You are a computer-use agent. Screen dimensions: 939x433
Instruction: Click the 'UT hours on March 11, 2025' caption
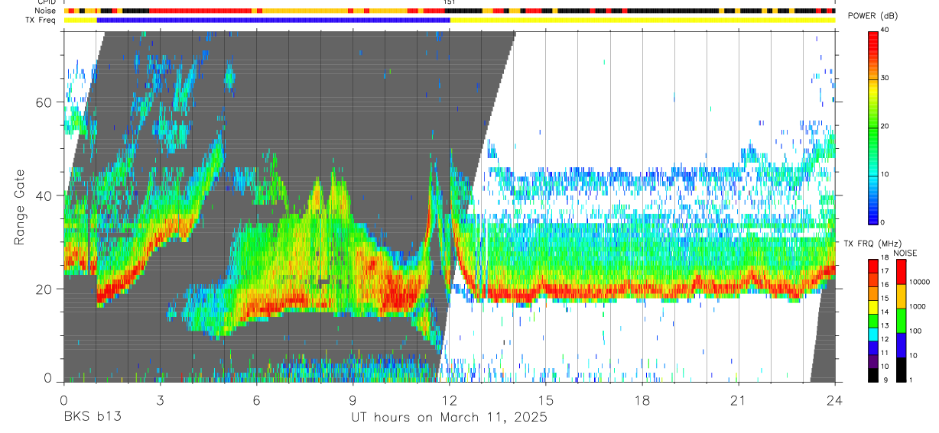tap(449, 417)
